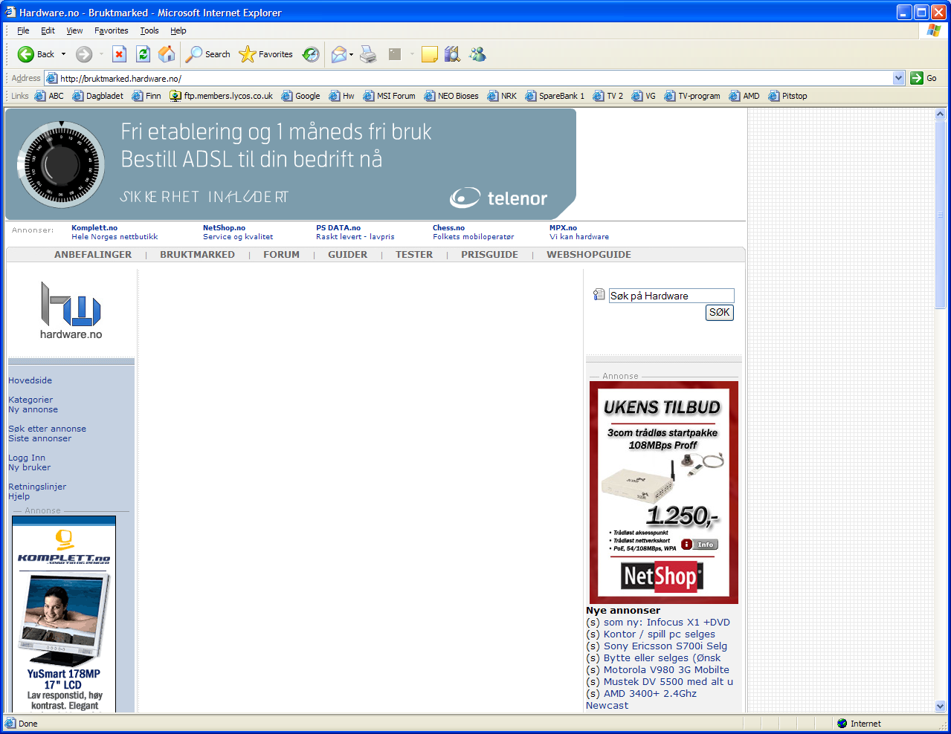Open the Google links bar shortcut
The width and height of the screenshot is (951, 734).
[x=300, y=96]
